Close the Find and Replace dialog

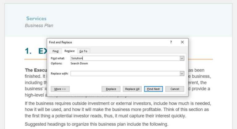(182, 42)
